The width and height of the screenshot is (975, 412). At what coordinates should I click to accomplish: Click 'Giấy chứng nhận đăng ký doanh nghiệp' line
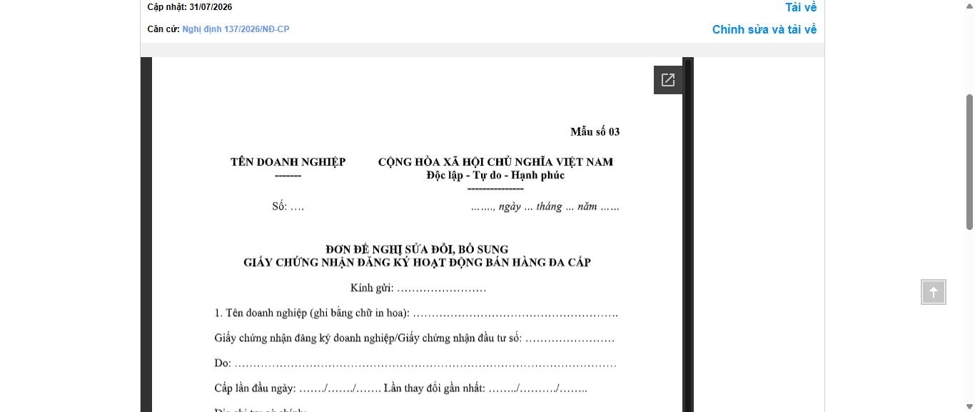pyautogui.click(x=415, y=338)
